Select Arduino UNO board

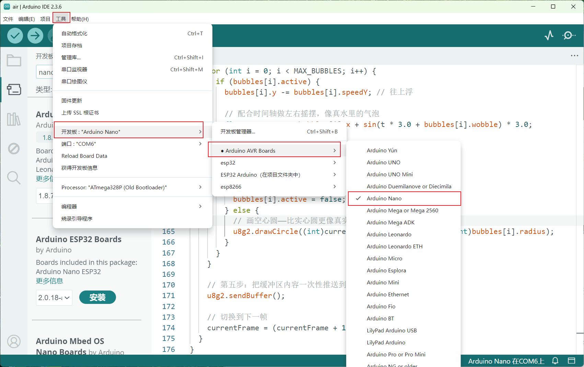click(404, 162)
